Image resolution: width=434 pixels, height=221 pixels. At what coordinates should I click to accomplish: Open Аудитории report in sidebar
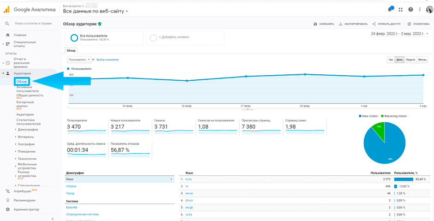[25, 114]
